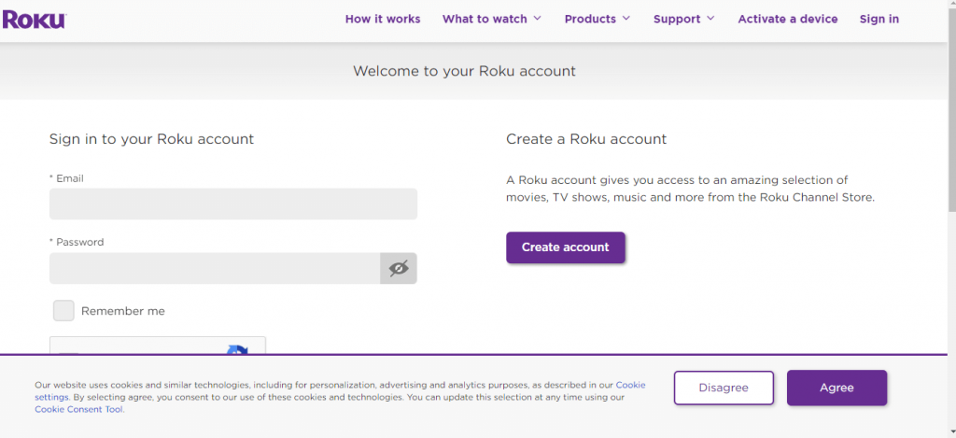Toggle password visibility eye icon
Screen dimensions: 956x438
[x=399, y=268]
